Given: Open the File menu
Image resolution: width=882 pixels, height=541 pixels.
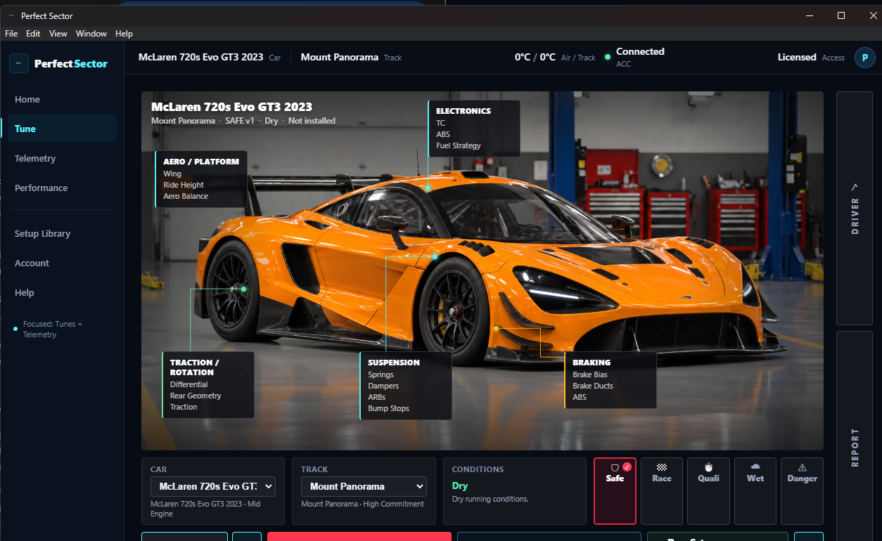Looking at the screenshot, I should click(11, 34).
